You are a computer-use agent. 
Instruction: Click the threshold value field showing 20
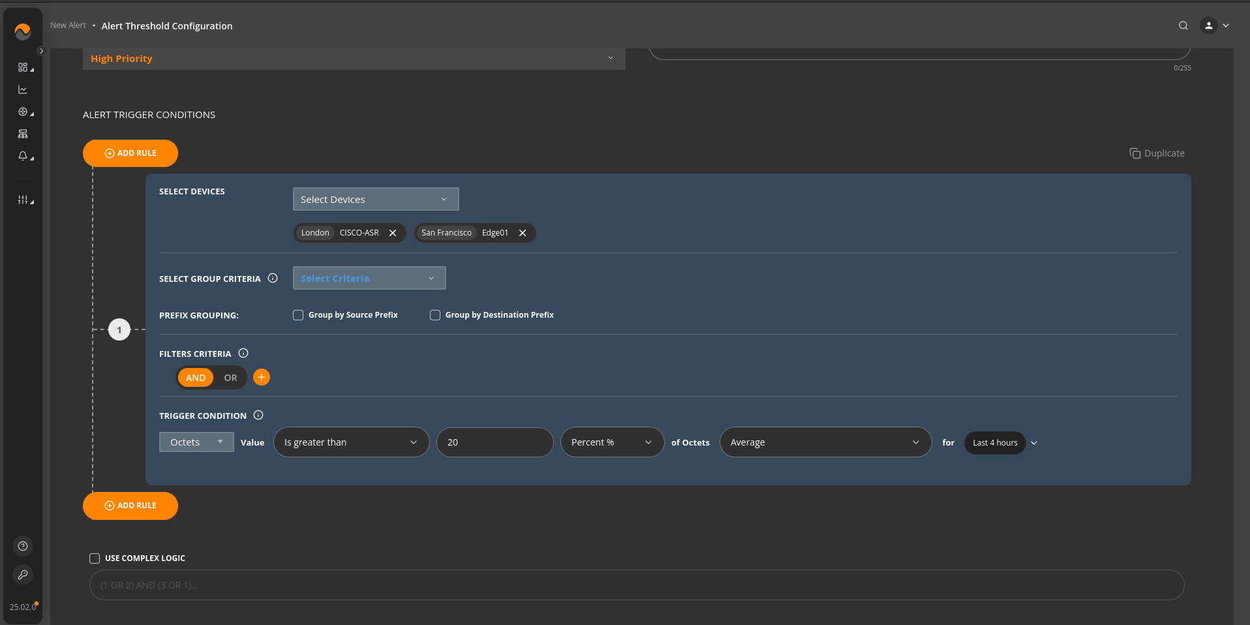495,442
